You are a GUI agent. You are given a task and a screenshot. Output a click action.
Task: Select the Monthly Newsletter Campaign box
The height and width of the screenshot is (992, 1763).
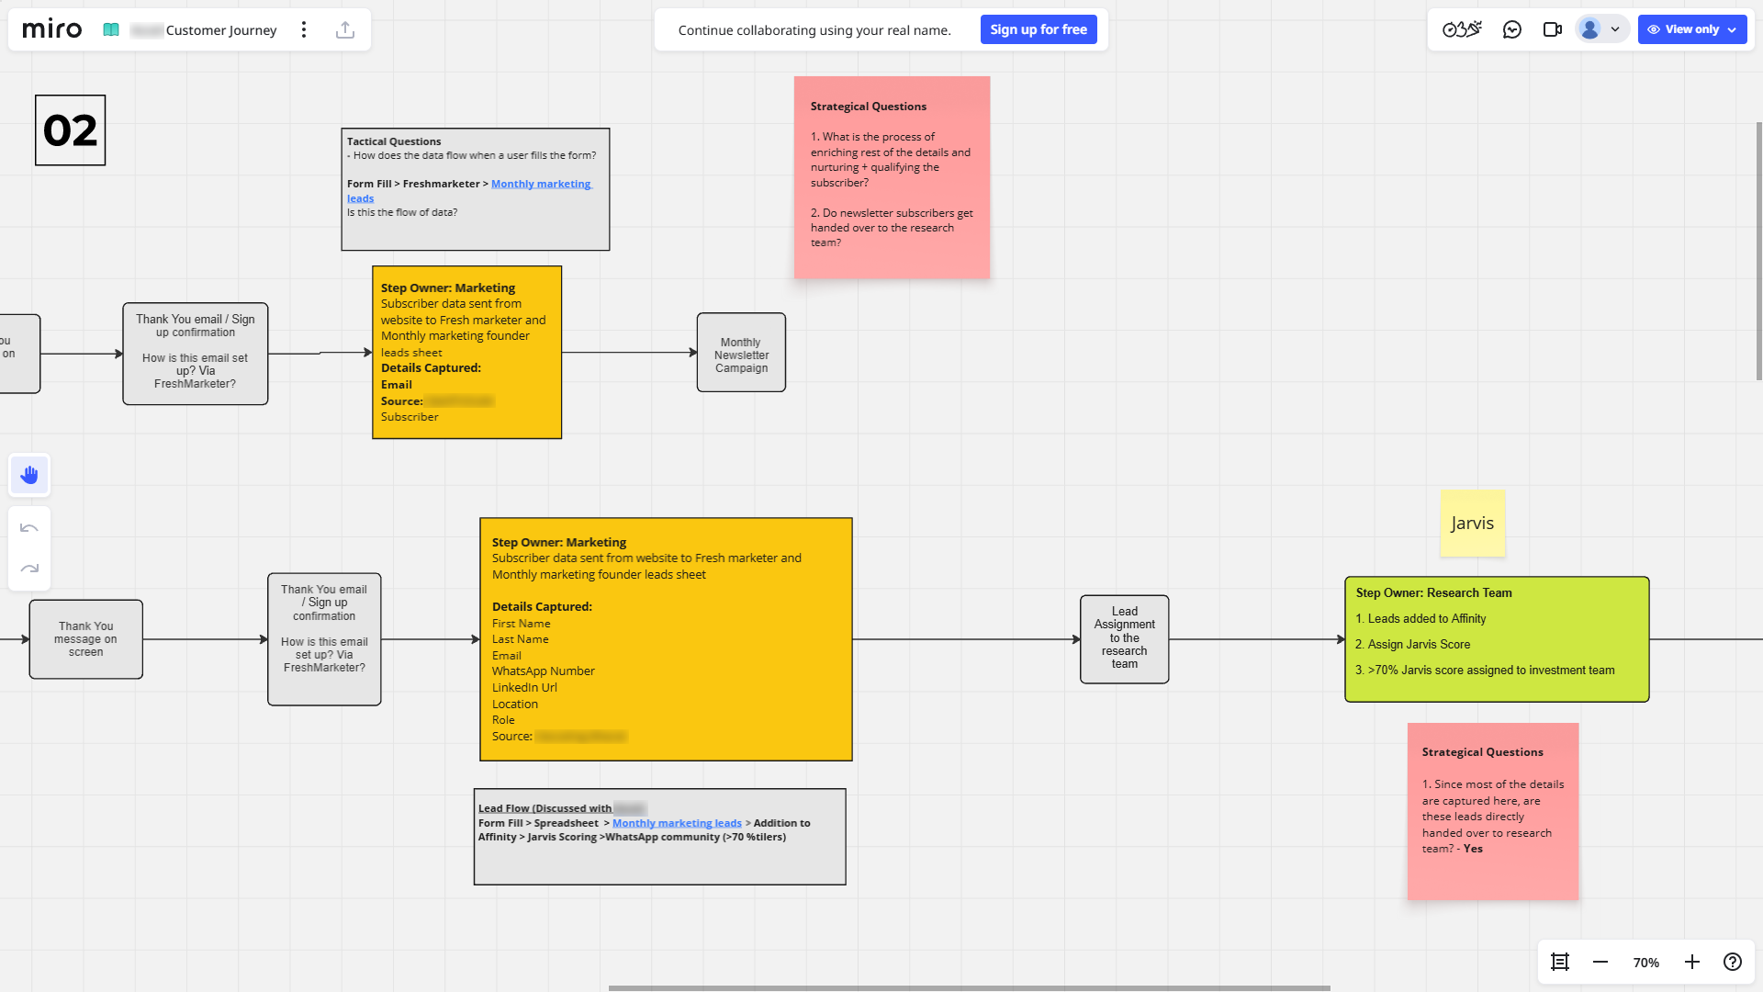(x=741, y=353)
